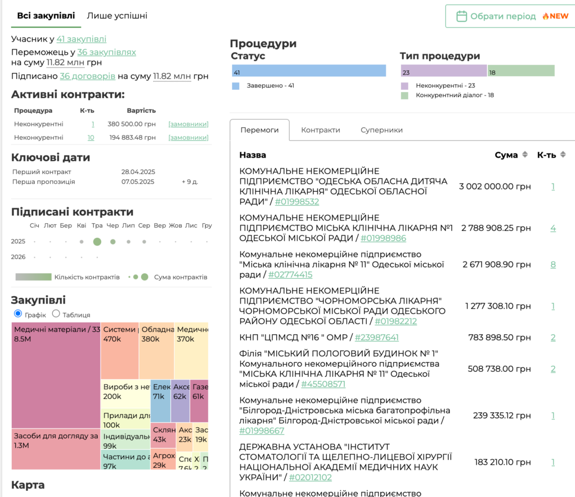Click the large May 2025 contract dot

[97, 242]
